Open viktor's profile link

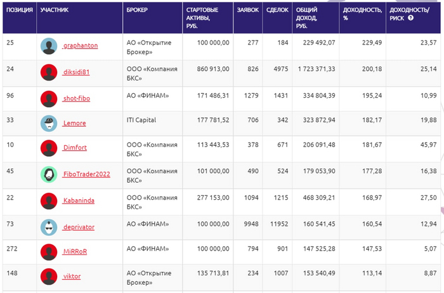tap(72, 277)
